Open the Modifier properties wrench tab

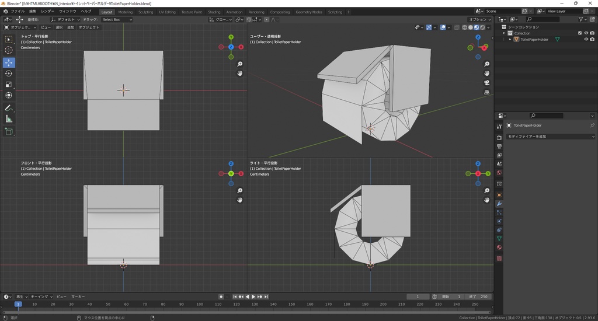click(x=499, y=204)
